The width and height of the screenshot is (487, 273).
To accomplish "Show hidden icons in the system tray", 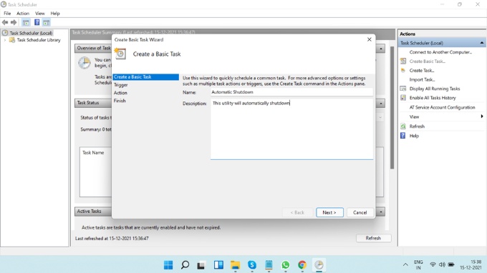I will (x=405, y=264).
